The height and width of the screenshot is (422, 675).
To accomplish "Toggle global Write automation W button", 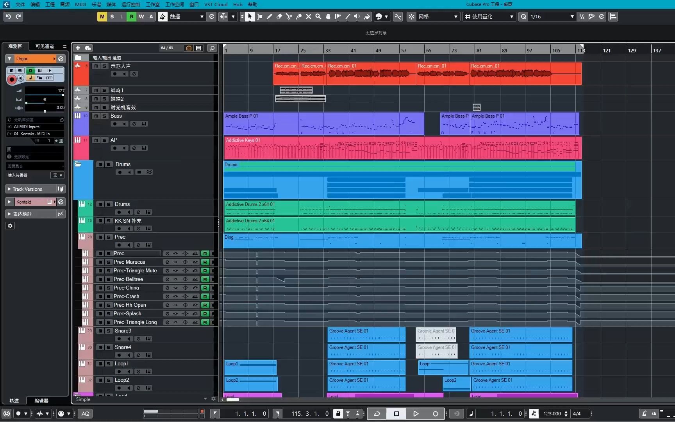I will 141,16.
